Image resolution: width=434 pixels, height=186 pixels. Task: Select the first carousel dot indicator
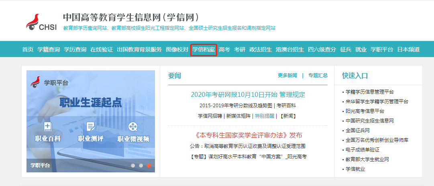[133, 165]
